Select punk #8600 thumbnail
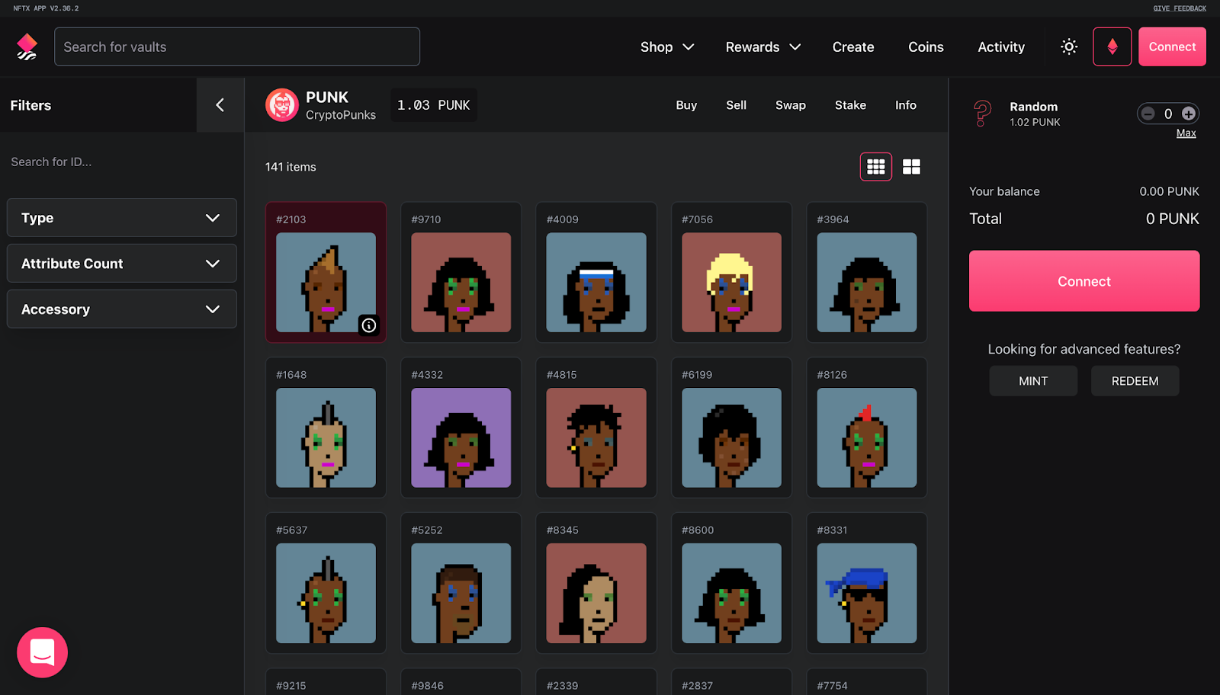1220x695 pixels. pos(731,593)
